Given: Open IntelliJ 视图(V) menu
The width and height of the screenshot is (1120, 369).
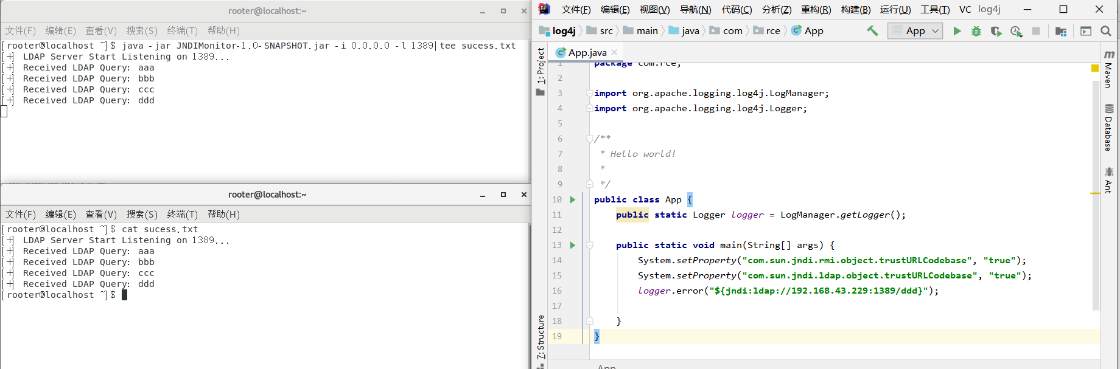Looking at the screenshot, I should 654,9.
